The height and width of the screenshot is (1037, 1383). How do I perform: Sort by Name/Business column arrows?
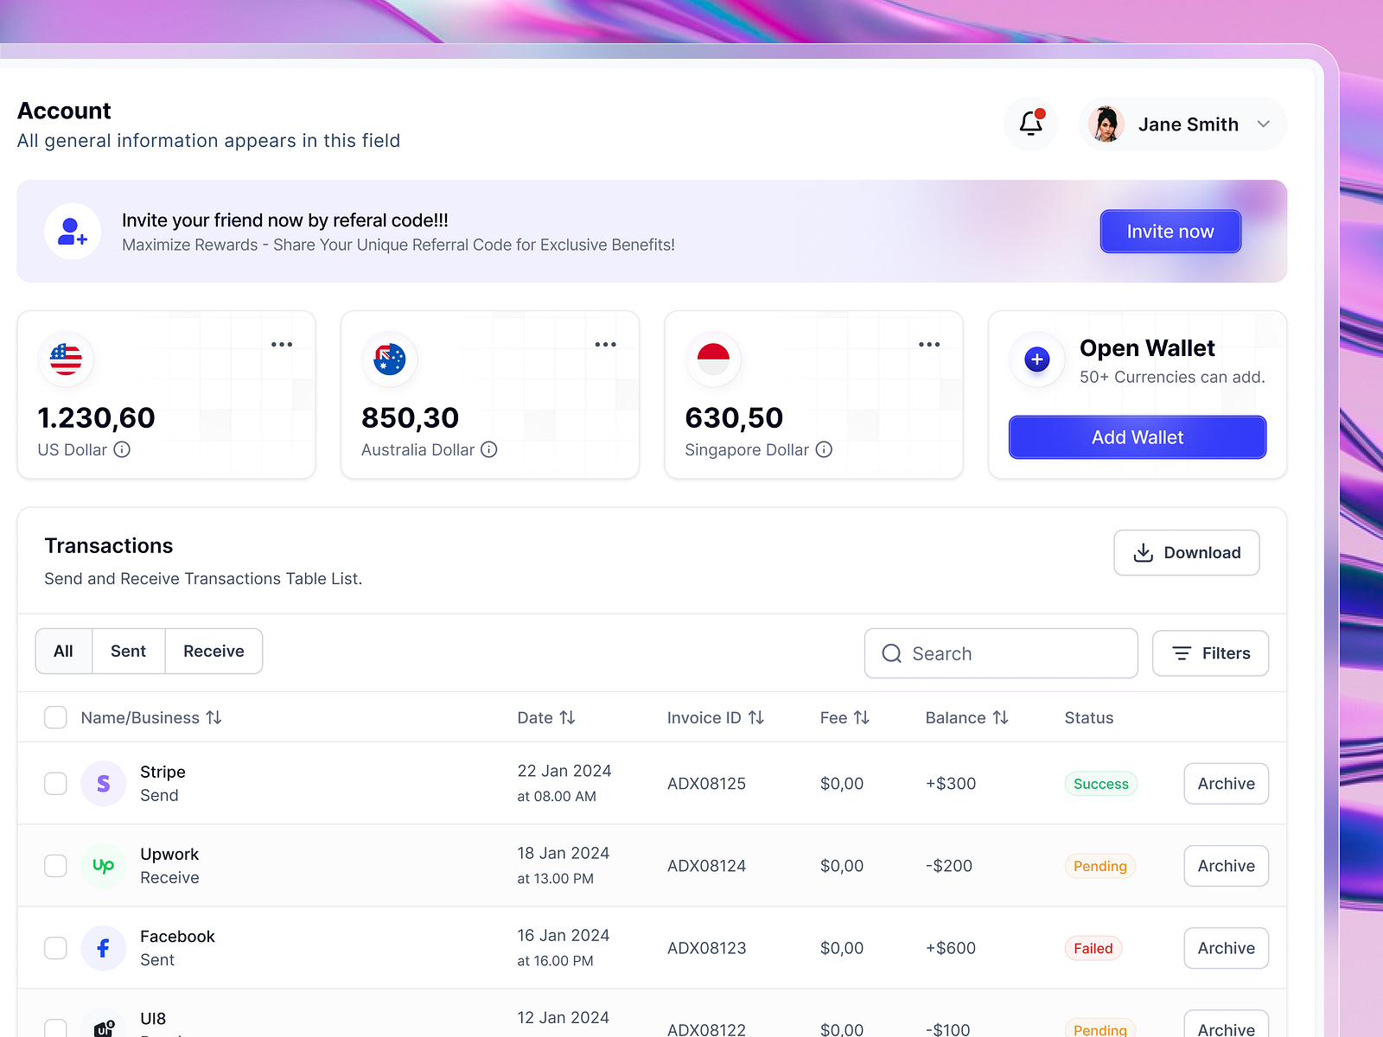[x=214, y=717]
